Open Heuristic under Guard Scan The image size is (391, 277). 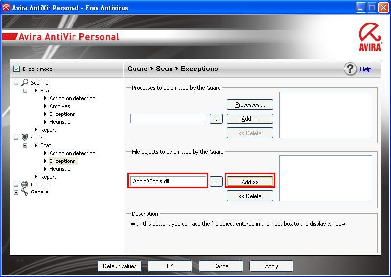pos(60,169)
